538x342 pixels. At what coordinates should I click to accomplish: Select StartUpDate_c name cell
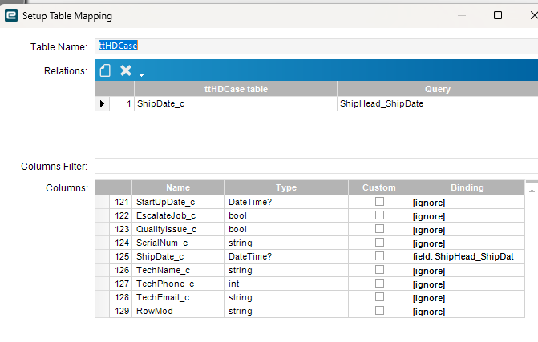tap(178, 202)
